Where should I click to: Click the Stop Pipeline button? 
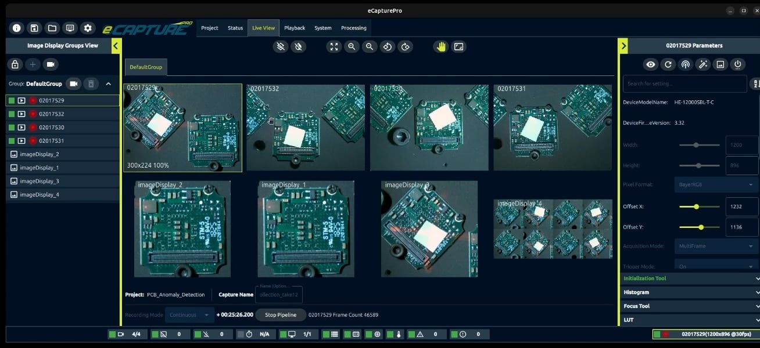coord(281,315)
